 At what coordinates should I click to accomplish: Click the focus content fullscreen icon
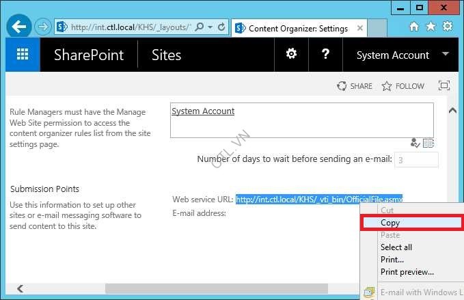point(444,86)
